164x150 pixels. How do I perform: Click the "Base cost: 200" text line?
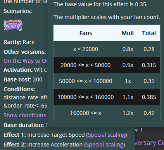click(x=23, y=79)
